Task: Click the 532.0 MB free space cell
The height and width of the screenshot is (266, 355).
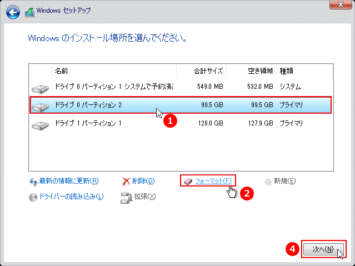Action: [x=260, y=87]
